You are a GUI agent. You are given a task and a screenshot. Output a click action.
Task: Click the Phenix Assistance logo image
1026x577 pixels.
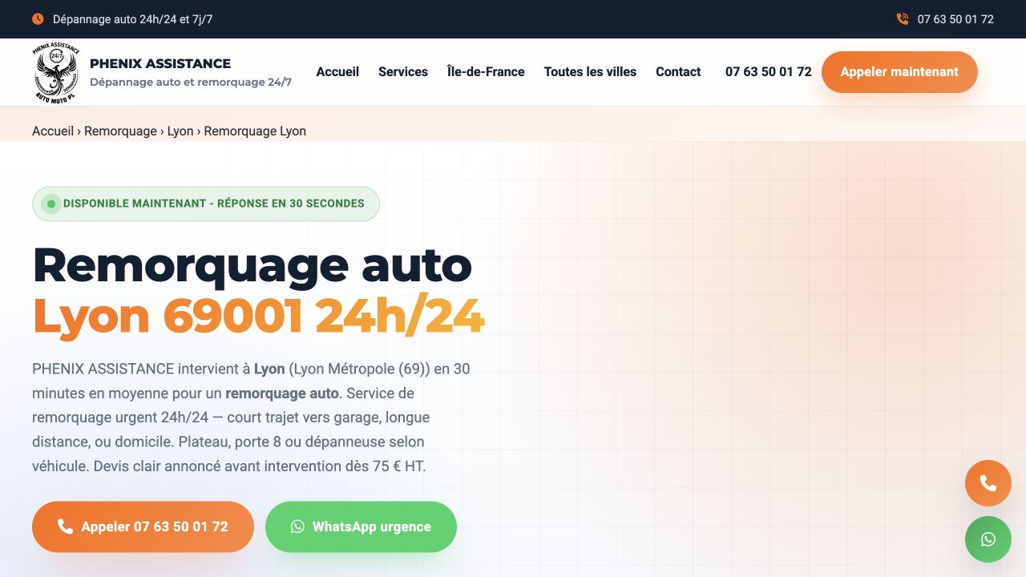click(x=57, y=72)
